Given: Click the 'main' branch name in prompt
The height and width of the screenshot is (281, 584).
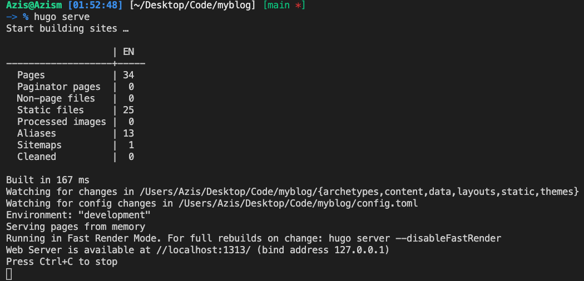Looking at the screenshot, I should pyautogui.click(x=279, y=6).
